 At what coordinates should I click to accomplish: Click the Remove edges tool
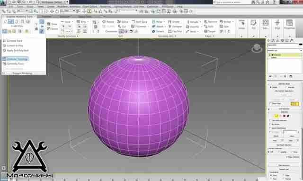click(211, 22)
